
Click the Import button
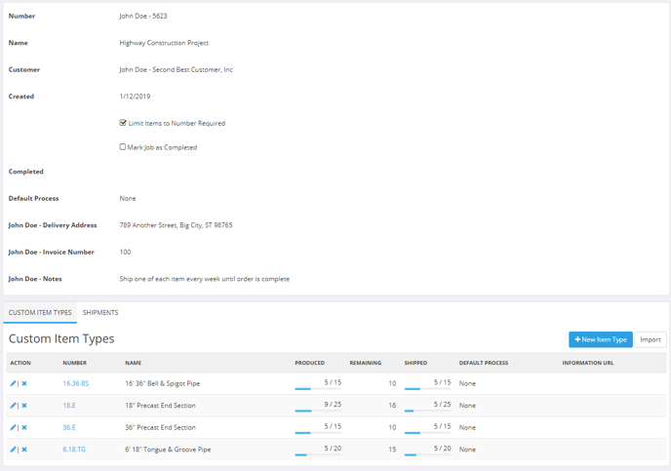point(651,339)
